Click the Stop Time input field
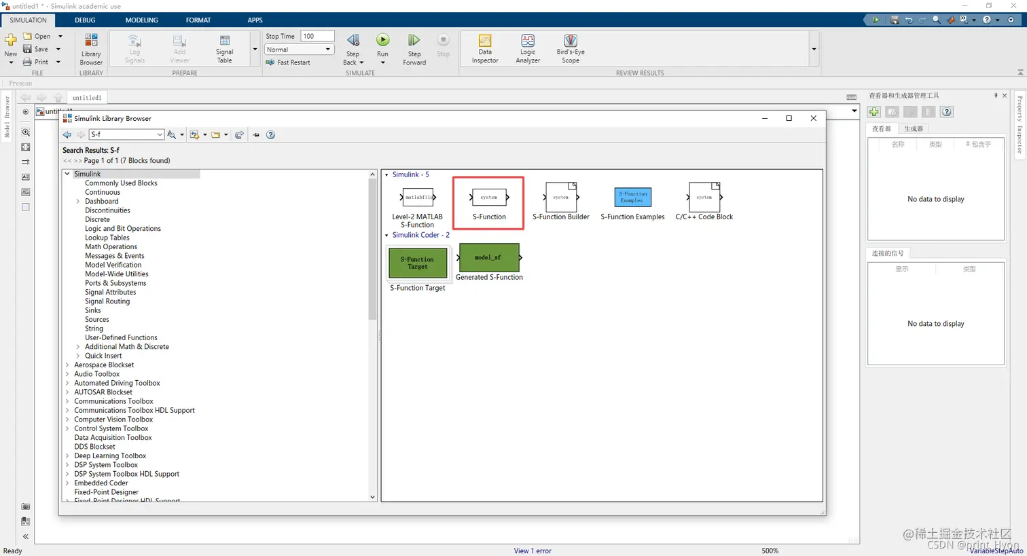The height and width of the screenshot is (556, 1027). click(317, 36)
